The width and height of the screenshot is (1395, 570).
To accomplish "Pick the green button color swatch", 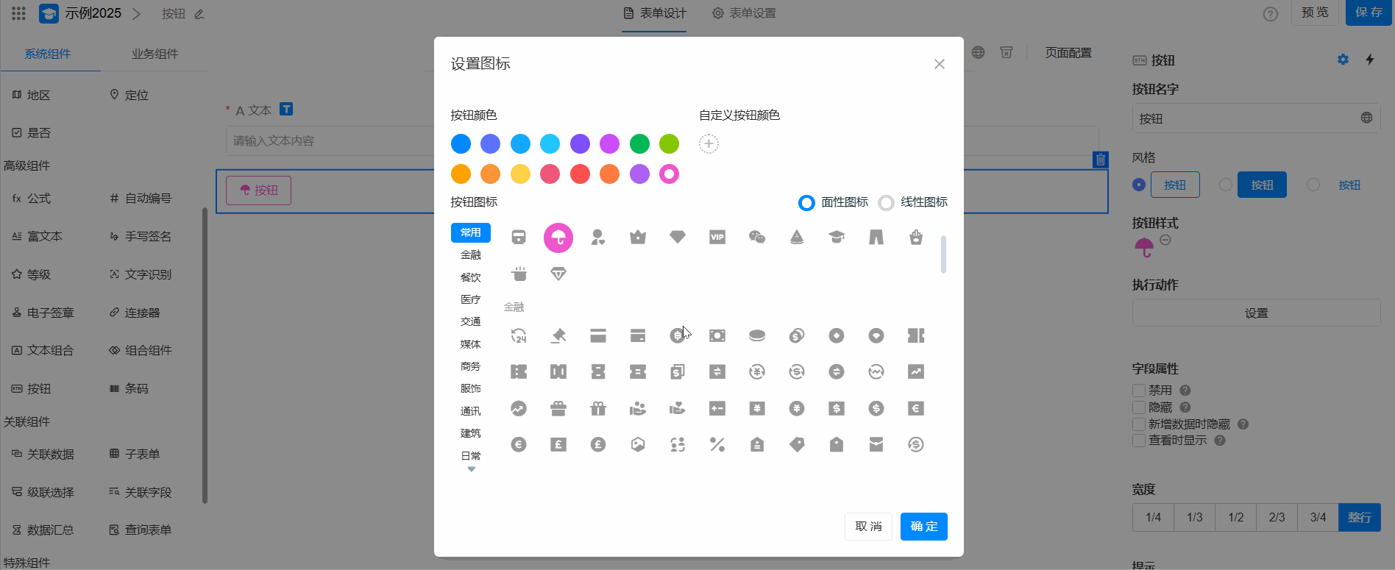I will pos(639,144).
